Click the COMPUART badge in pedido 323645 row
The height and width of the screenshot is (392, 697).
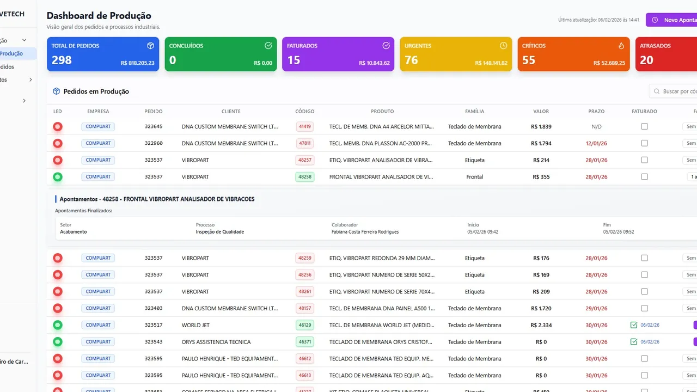point(98,126)
